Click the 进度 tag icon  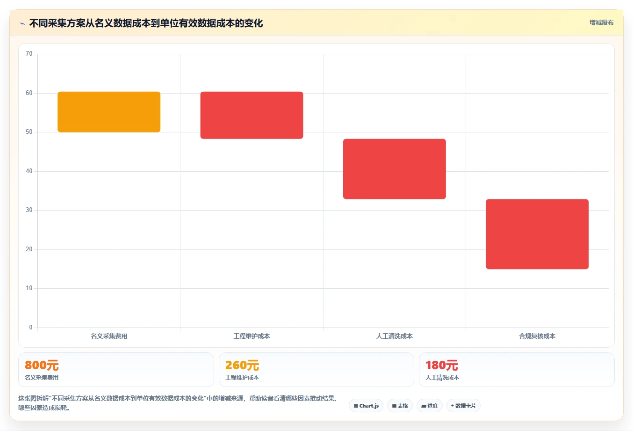click(x=424, y=406)
